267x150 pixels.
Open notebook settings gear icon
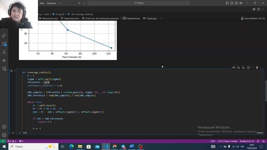coord(254,9)
